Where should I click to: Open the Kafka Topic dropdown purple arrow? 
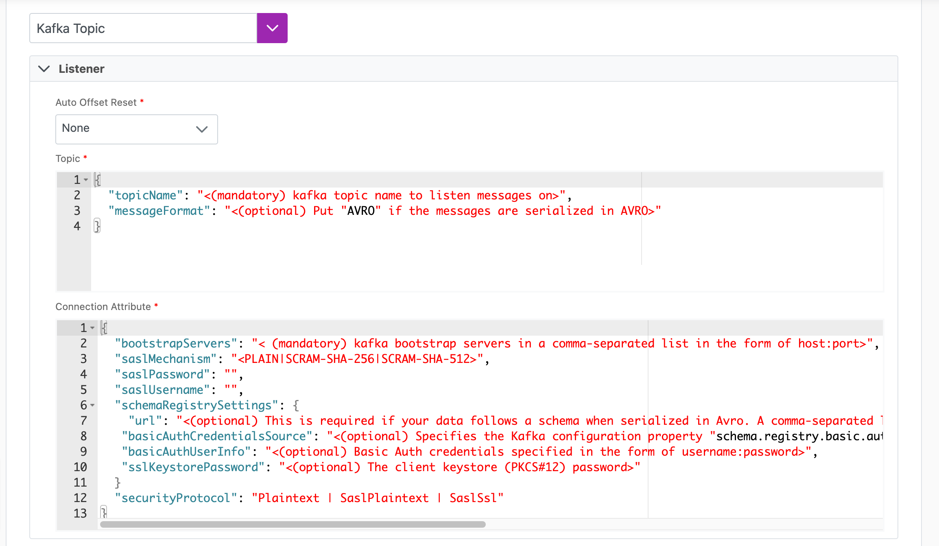click(272, 28)
